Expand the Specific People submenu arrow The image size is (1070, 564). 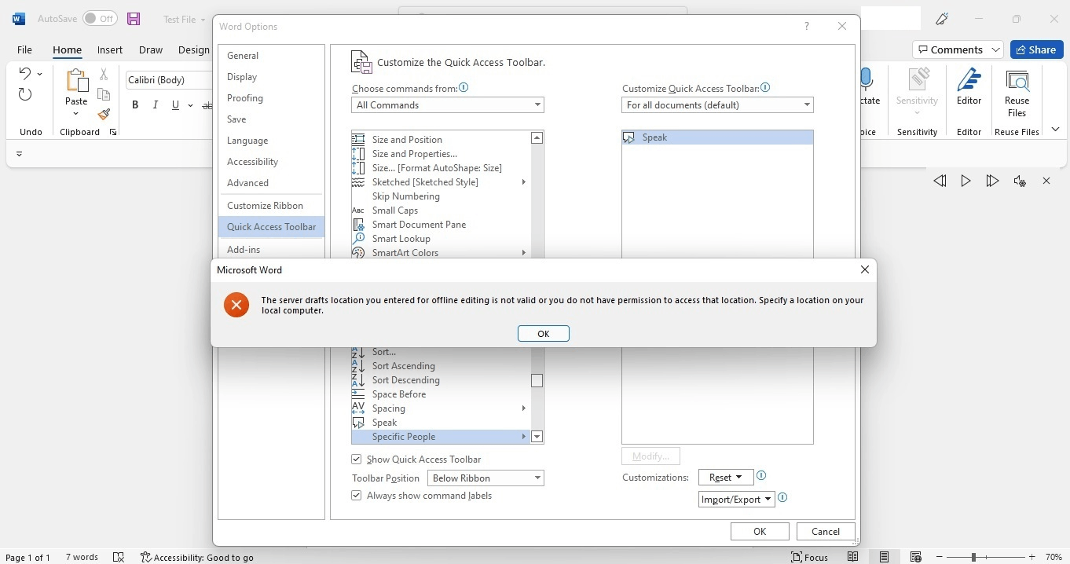[523, 437]
